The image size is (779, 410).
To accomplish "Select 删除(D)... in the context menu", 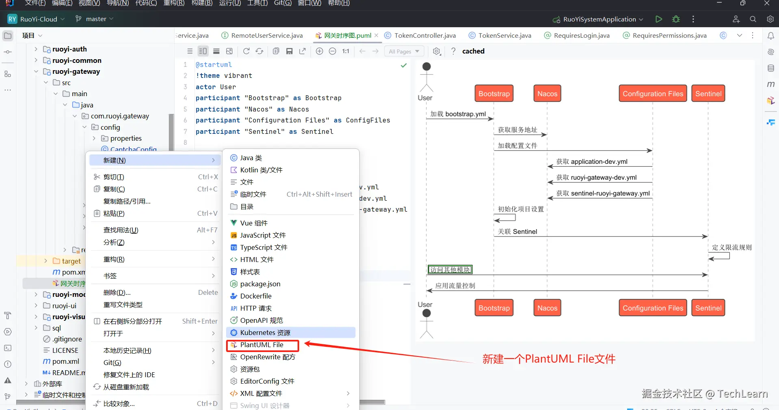I will pos(155,292).
